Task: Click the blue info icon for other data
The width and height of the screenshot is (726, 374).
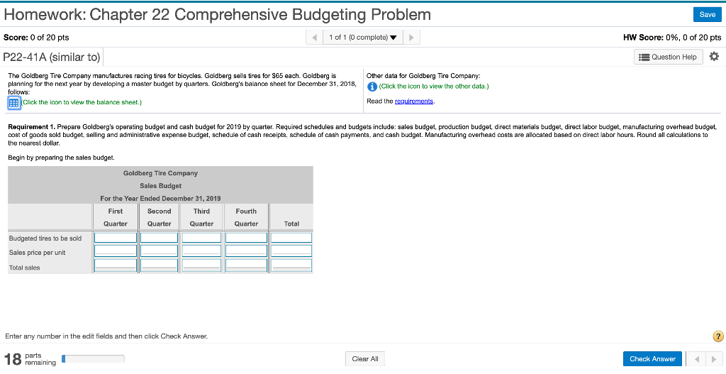Action: click(x=372, y=87)
